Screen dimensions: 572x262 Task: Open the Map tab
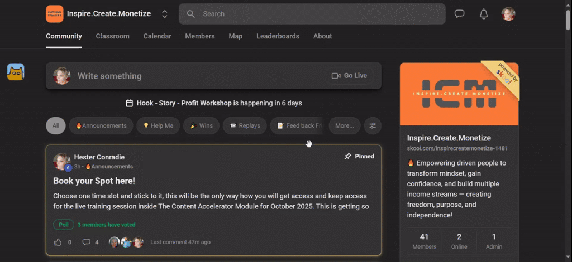(x=235, y=36)
